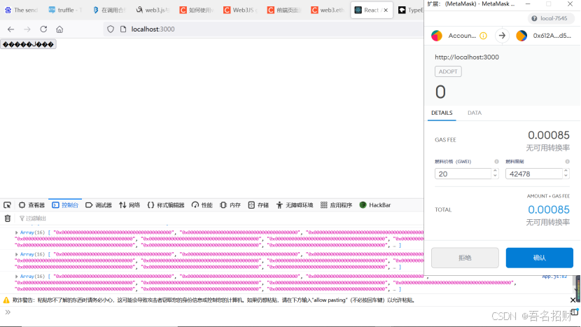The image size is (581, 327).
Task: Close the React browser tab
Action: coord(386,10)
